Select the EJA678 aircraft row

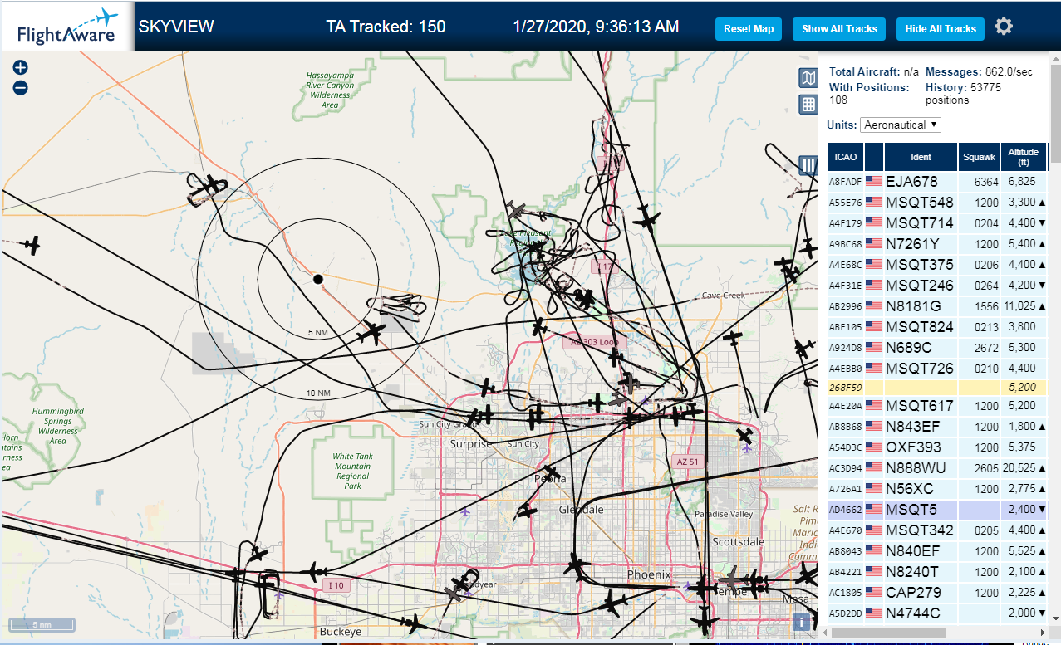tap(938, 181)
